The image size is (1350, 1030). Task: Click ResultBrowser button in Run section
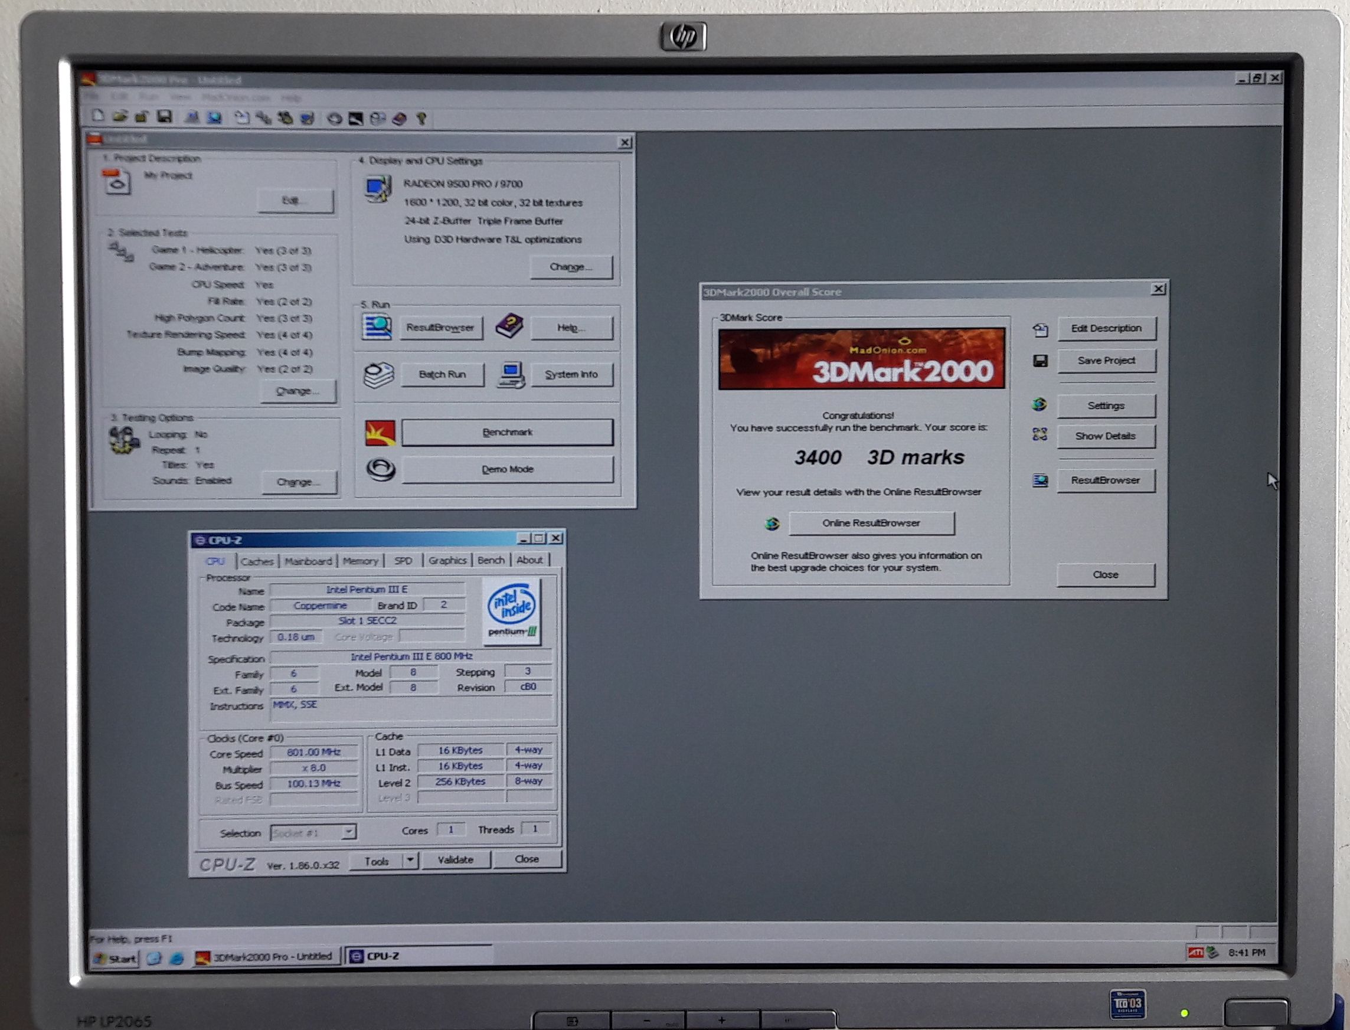point(440,328)
